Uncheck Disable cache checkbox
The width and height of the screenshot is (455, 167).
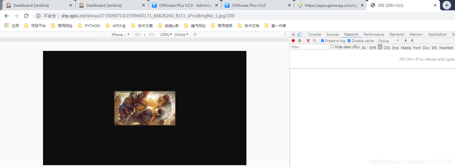[x=349, y=41]
